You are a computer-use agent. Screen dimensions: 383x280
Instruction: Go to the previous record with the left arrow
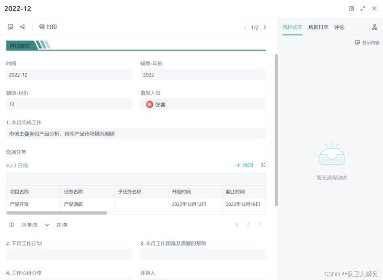245,27
